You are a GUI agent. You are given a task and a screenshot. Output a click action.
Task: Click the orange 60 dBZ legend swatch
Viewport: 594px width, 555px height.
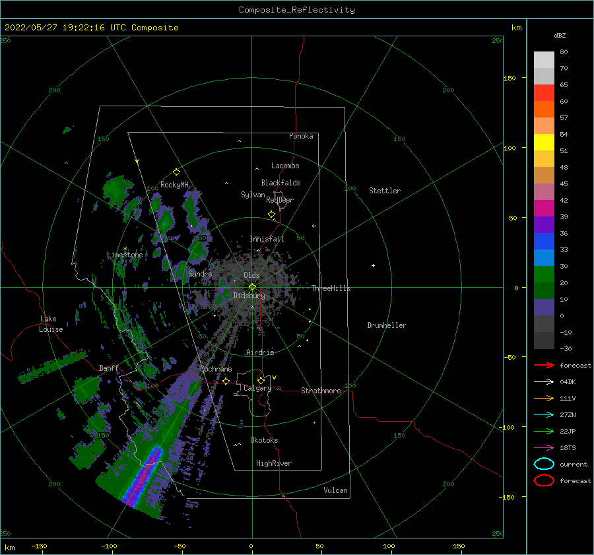point(544,109)
